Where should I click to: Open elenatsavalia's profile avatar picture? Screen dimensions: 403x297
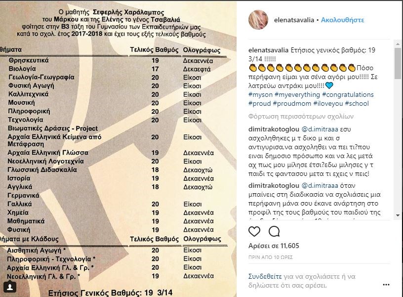pos(258,20)
